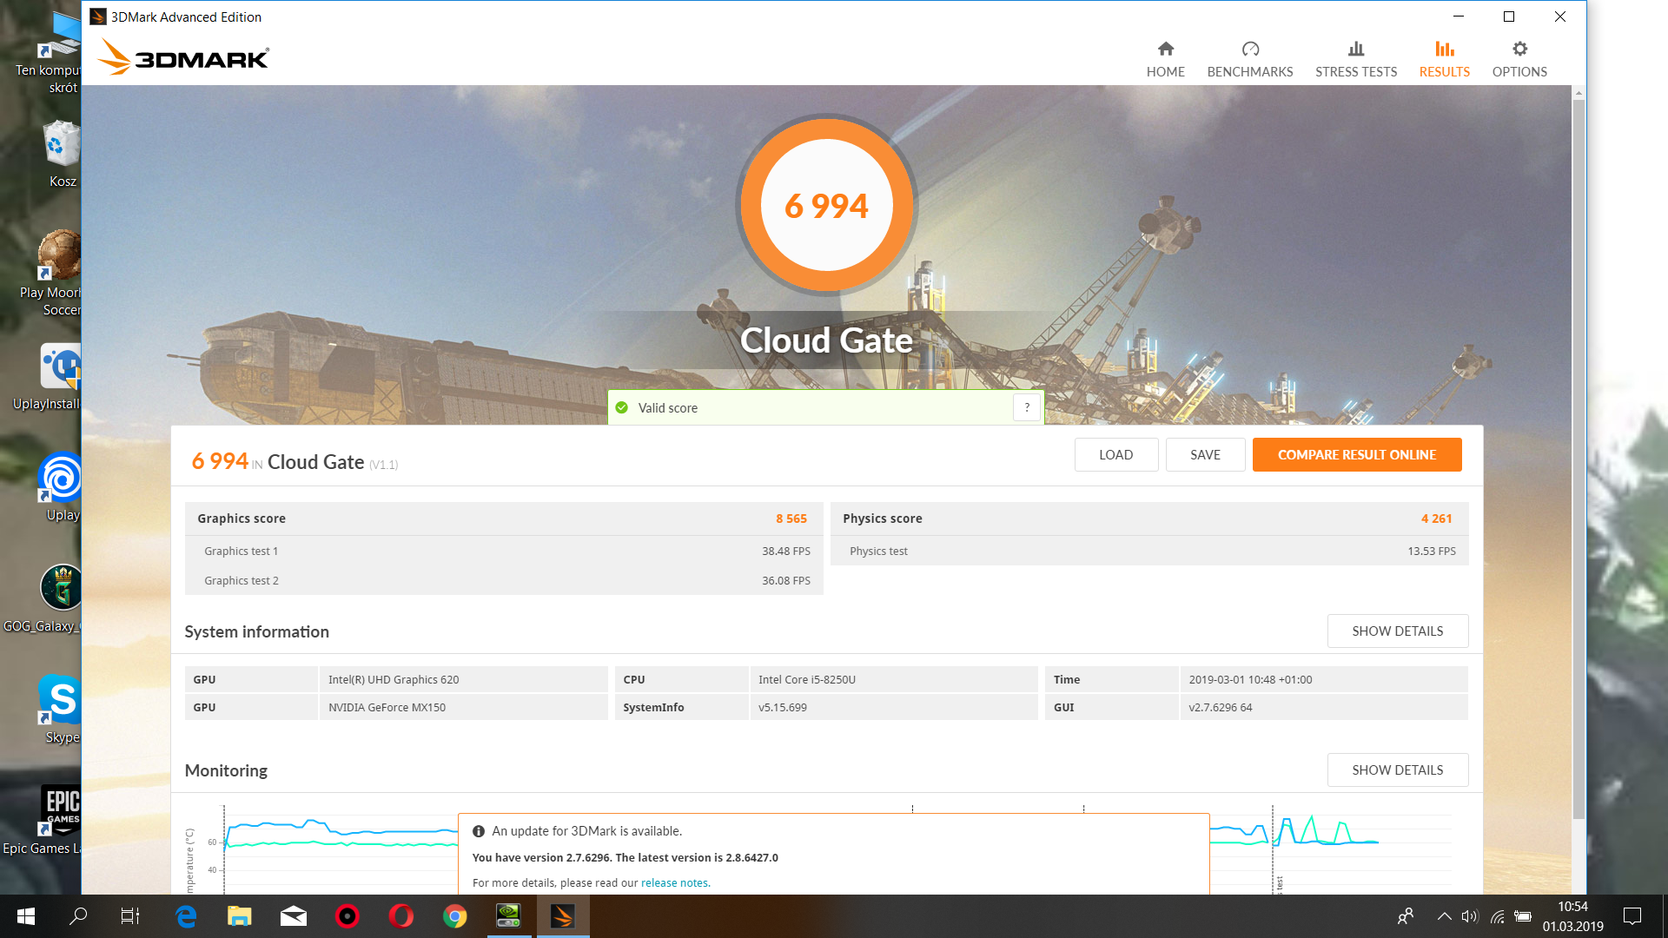Launch Opera browser from taskbar
This screenshot has width=1668, height=938.
(401, 916)
